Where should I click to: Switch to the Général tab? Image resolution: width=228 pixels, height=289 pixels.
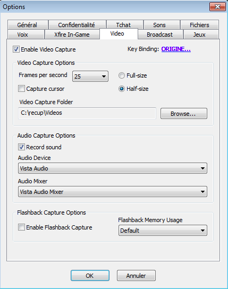28,25
